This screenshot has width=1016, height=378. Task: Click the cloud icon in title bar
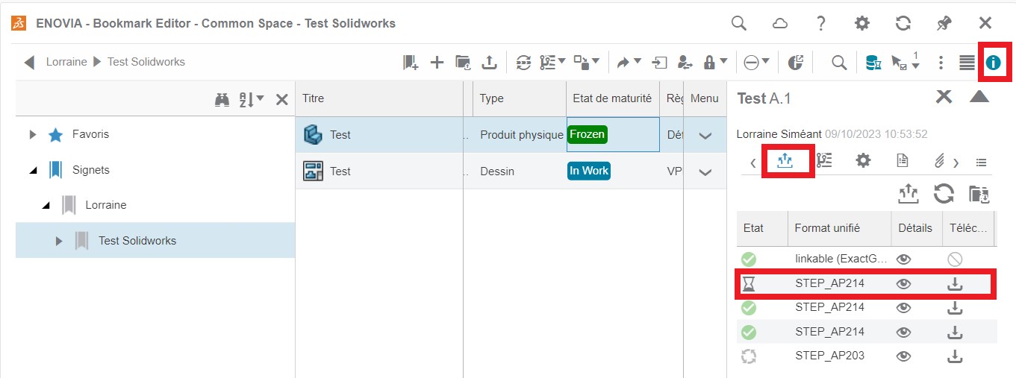(780, 23)
